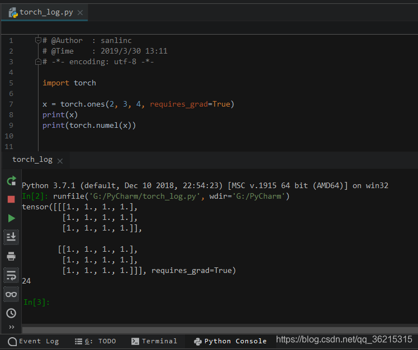Open the 6: TODO tool window
Viewport: 418px width, 350px height.
tap(95, 341)
